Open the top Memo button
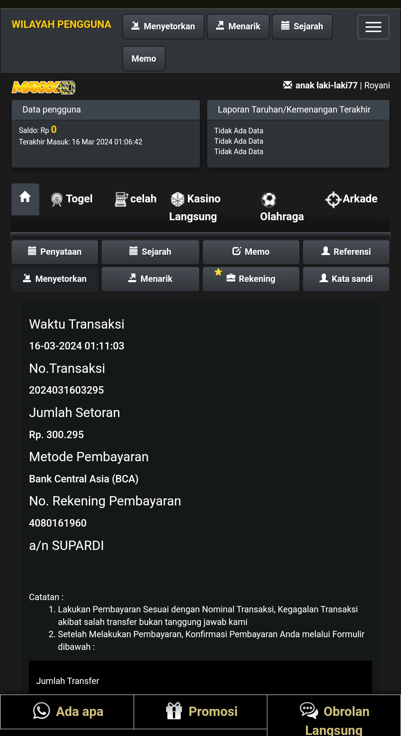Viewport: 401px width, 736px height. pyautogui.click(x=144, y=59)
